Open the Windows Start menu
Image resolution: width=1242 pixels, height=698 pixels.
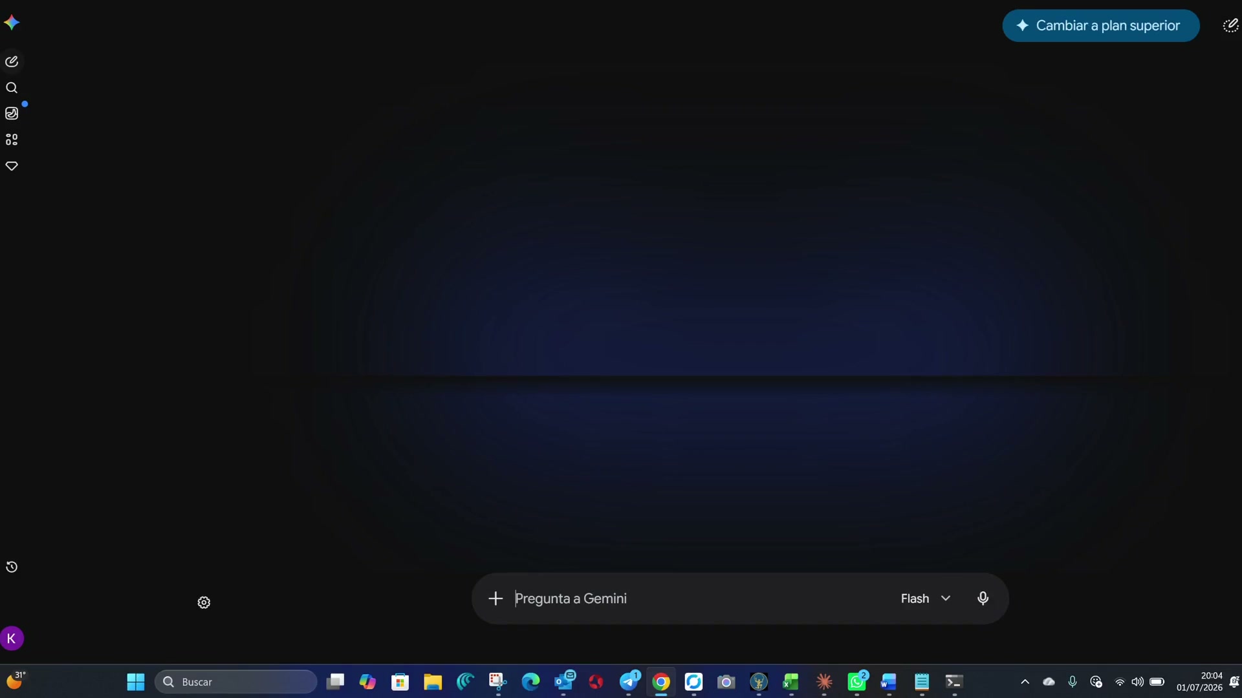click(136, 682)
